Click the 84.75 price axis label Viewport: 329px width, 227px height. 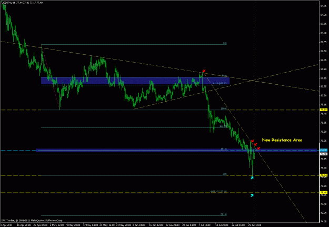pyautogui.click(x=323, y=6)
